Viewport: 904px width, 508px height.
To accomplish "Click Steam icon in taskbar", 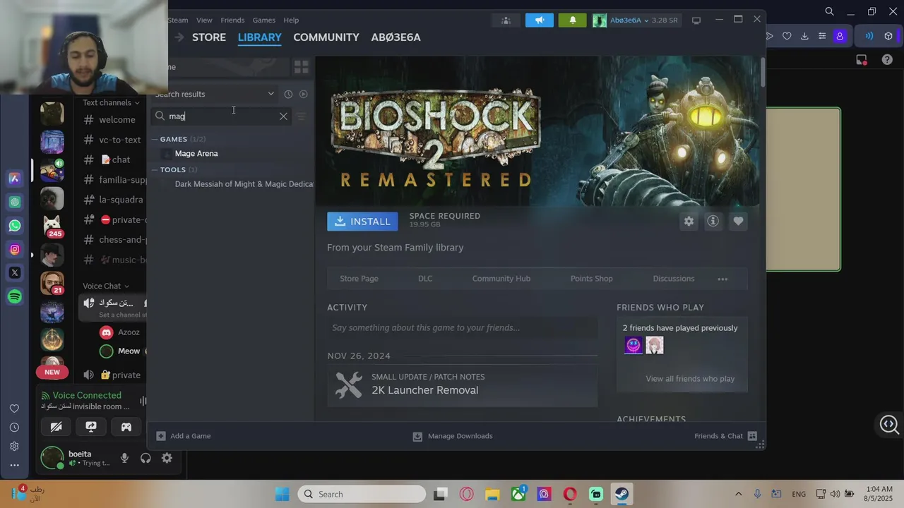I will pos(621,494).
